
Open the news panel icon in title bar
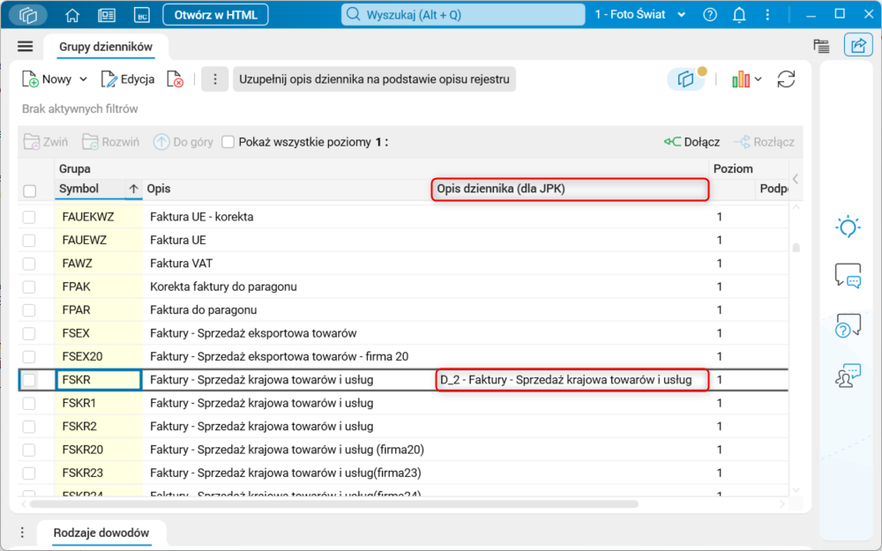coord(107,15)
